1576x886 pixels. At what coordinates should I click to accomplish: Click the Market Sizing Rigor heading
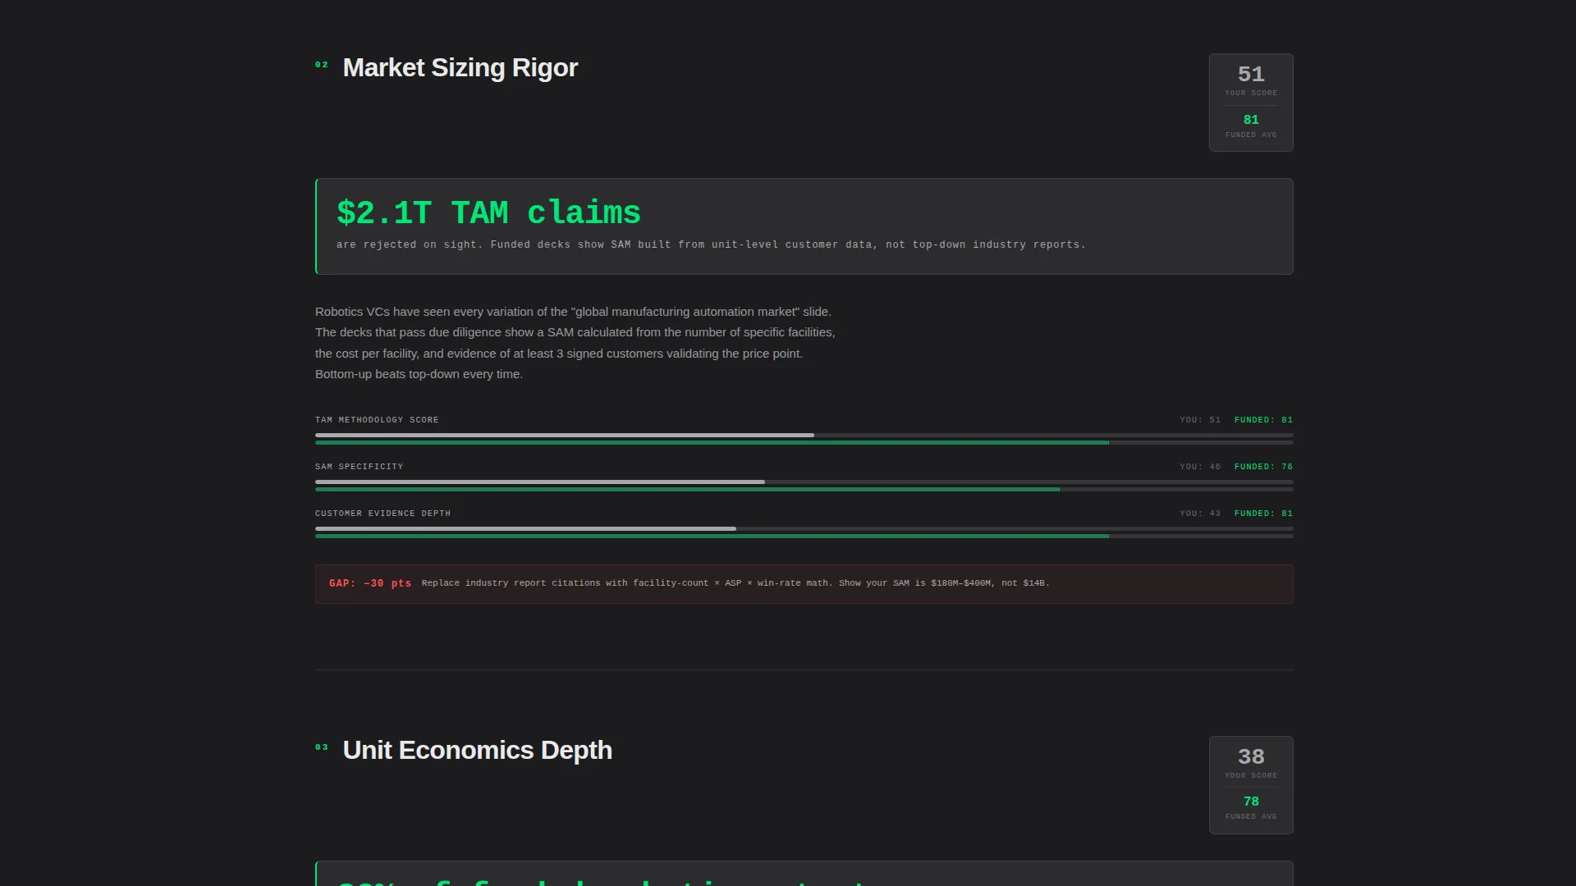coord(460,68)
